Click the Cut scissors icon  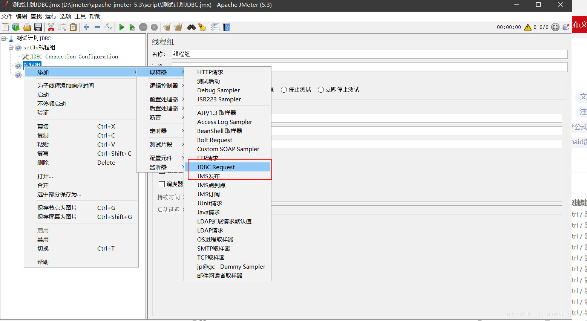pyautogui.click(x=51, y=27)
